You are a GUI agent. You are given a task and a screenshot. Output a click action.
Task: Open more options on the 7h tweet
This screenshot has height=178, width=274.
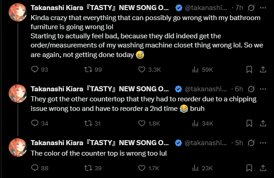point(263,8)
